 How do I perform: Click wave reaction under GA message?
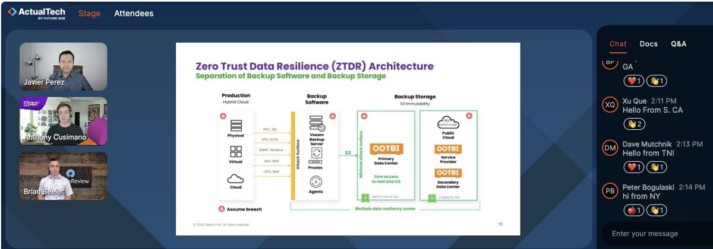657,81
